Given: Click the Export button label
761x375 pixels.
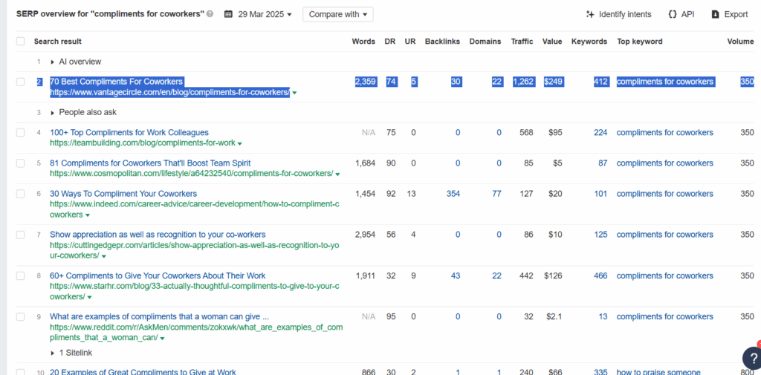Looking at the screenshot, I should click(736, 14).
